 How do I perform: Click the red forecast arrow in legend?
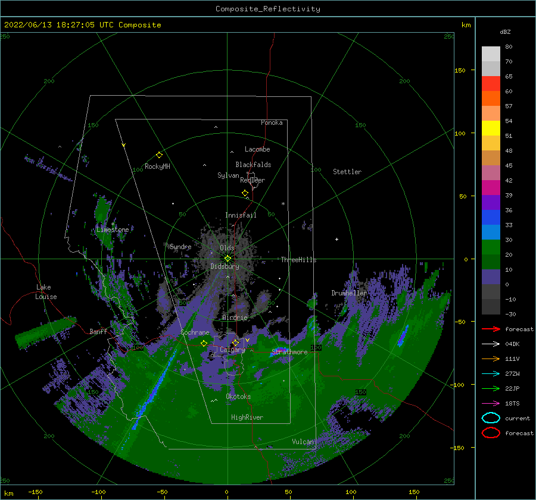tap(491, 329)
